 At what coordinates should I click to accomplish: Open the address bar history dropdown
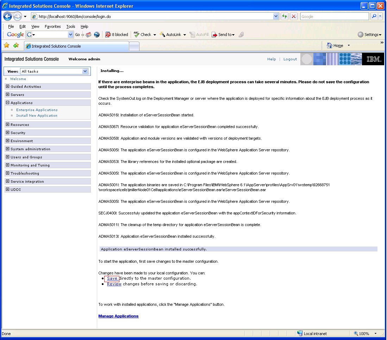point(276,17)
